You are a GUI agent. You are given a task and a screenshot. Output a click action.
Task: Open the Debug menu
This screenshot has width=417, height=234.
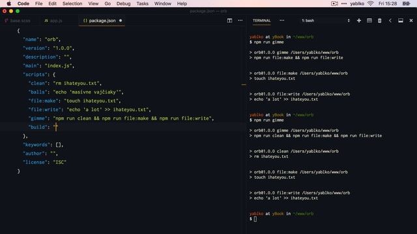123,3
